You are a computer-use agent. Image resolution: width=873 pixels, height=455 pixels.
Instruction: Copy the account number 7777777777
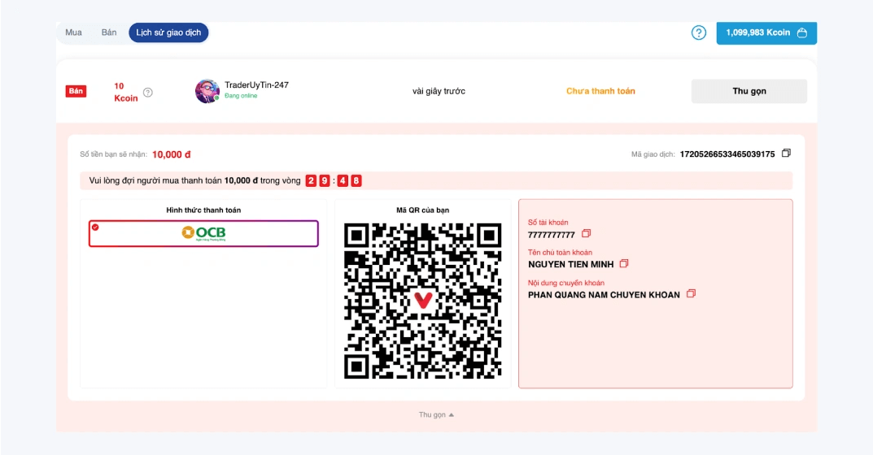[587, 234]
